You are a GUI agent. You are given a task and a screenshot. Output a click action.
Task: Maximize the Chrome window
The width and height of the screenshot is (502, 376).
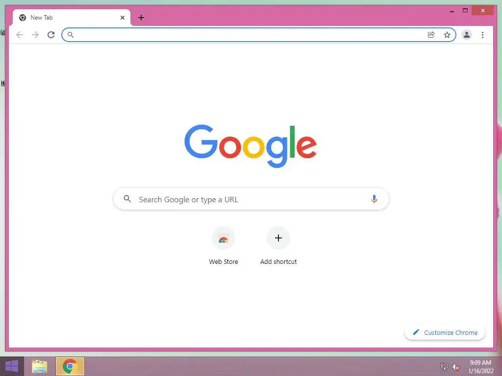coord(465,11)
